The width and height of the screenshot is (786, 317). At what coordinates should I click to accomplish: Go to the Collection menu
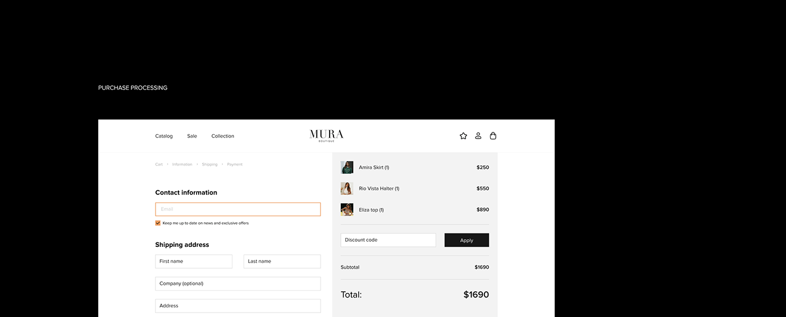pyautogui.click(x=223, y=136)
